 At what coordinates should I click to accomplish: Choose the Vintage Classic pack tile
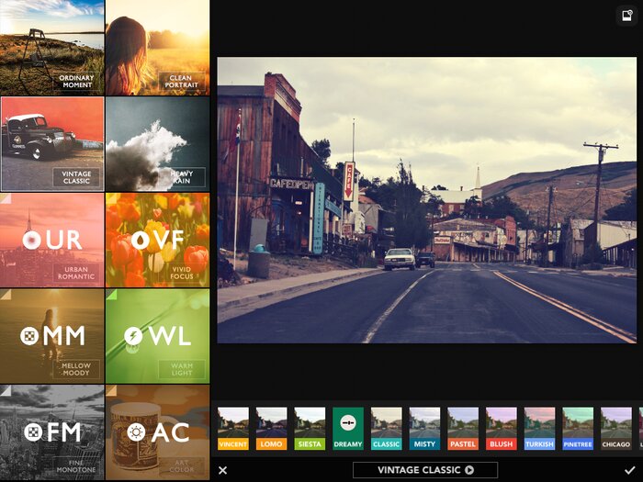tap(52, 143)
